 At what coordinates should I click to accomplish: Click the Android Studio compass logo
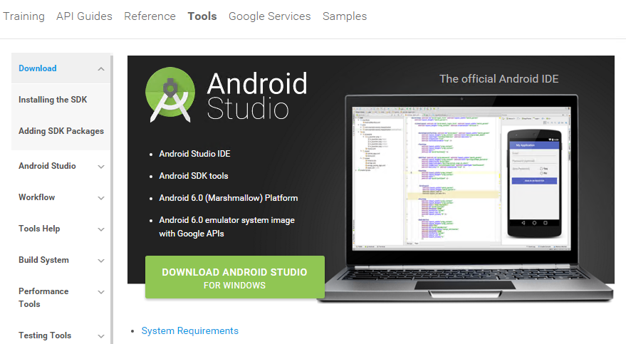coord(170,95)
